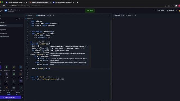Open levelsys.py row options menu in tree
The height and width of the screenshot is (101, 180).
click(x=22, y=26)
